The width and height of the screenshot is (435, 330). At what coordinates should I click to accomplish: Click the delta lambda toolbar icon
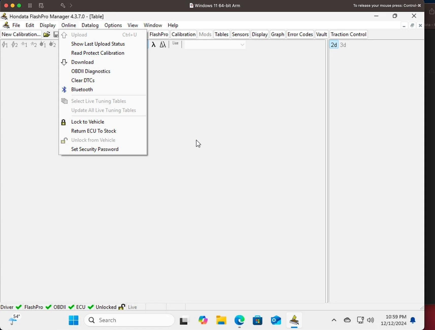(x=163, y=45)
